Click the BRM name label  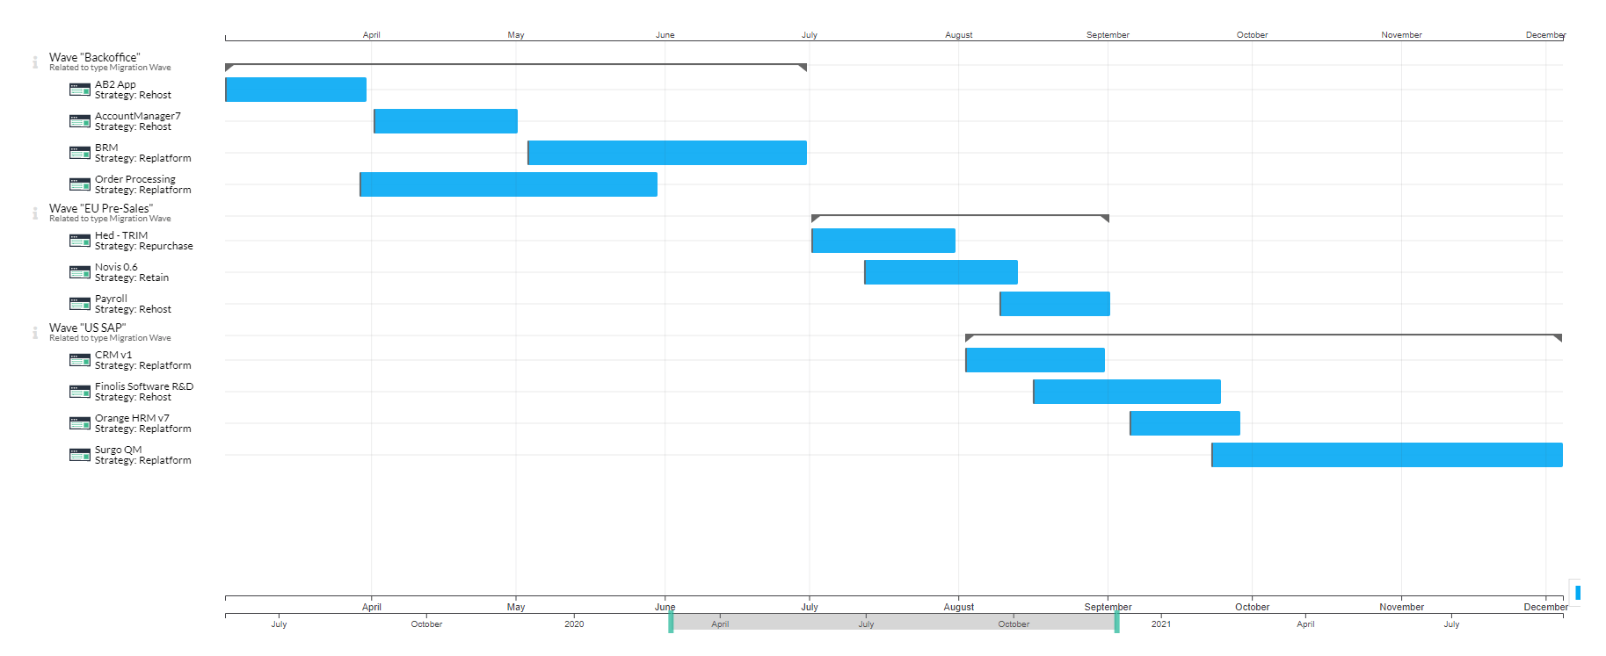106,148
